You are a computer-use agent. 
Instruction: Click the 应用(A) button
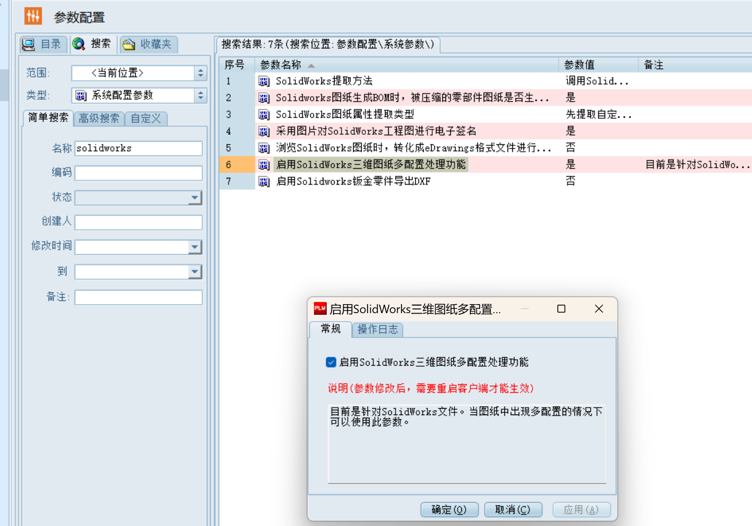tap(581, 510)
